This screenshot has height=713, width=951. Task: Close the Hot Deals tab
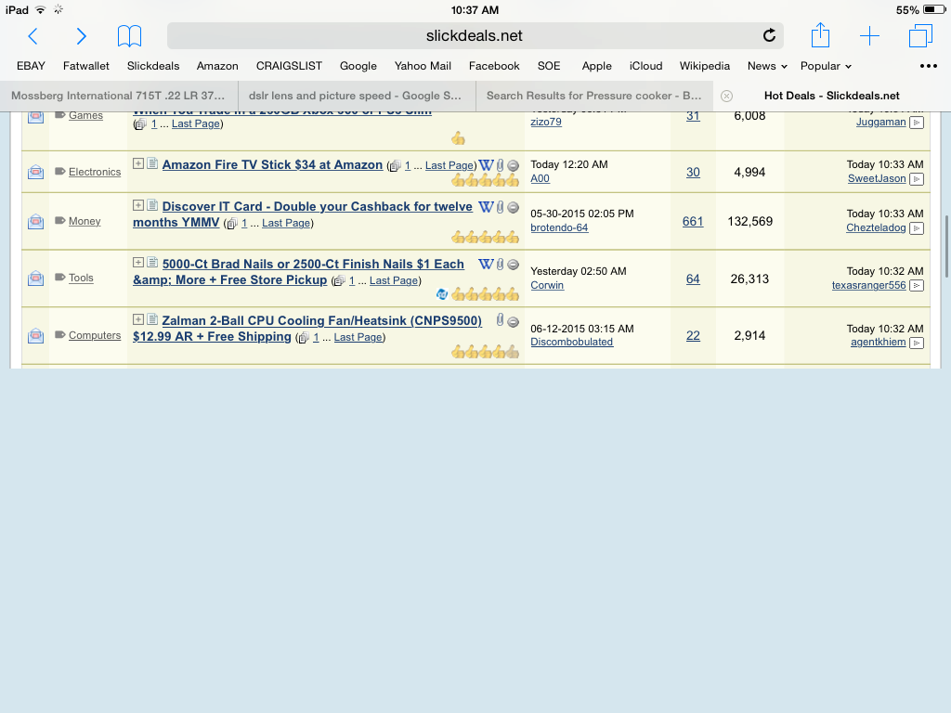click(726, 96)
